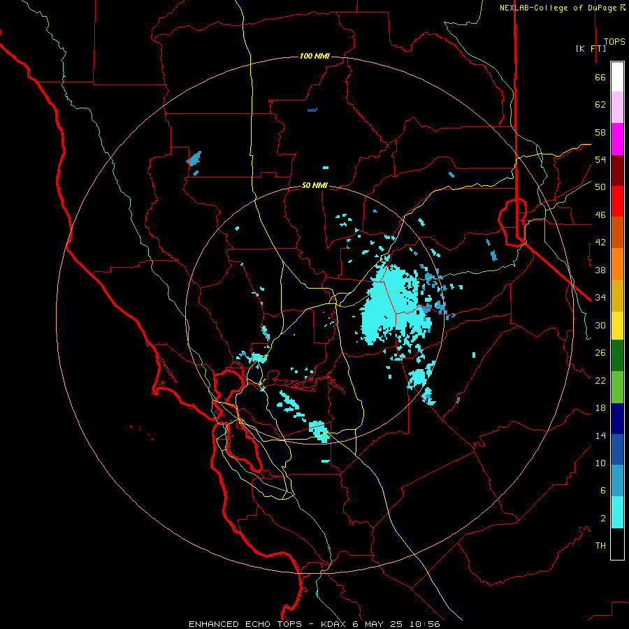Click the light orange legend swatch
This screenshot has width=629, height=629.
pos(617,264)
